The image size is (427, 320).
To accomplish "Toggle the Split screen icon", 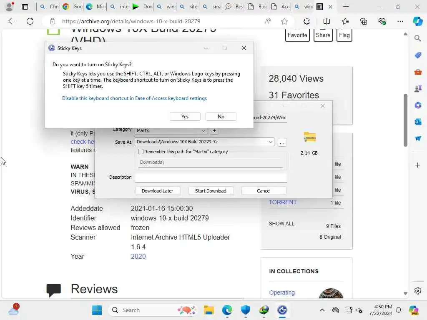I will (326, 21).
